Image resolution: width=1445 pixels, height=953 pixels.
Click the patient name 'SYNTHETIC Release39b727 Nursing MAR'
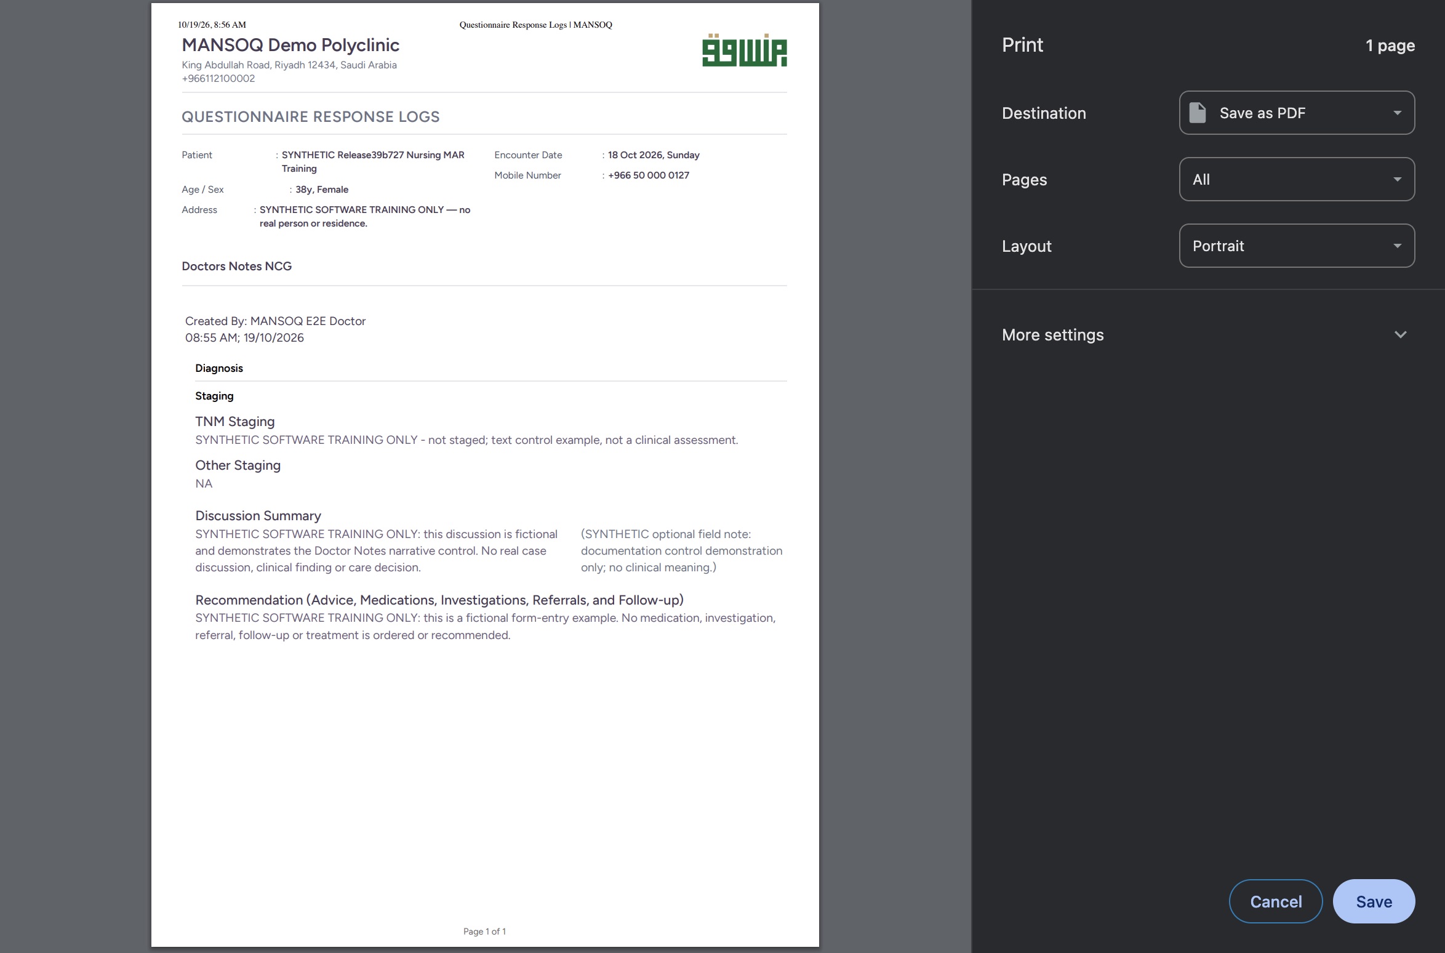(373, 155)
